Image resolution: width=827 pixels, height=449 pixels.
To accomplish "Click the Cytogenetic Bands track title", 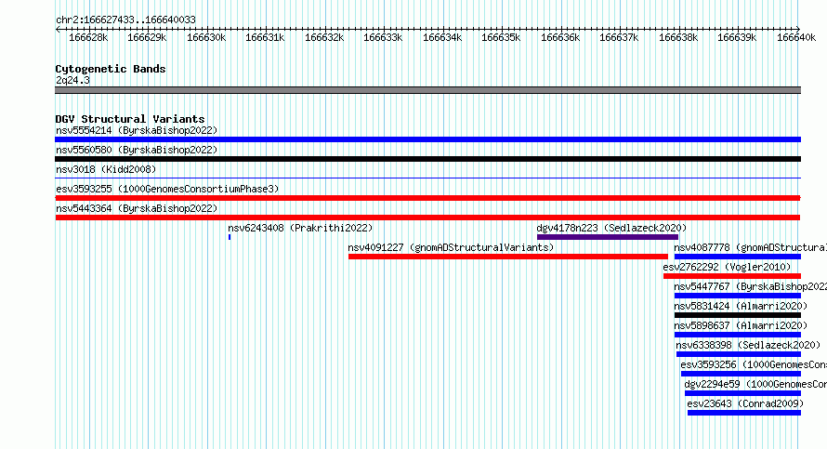I will 111,69.
